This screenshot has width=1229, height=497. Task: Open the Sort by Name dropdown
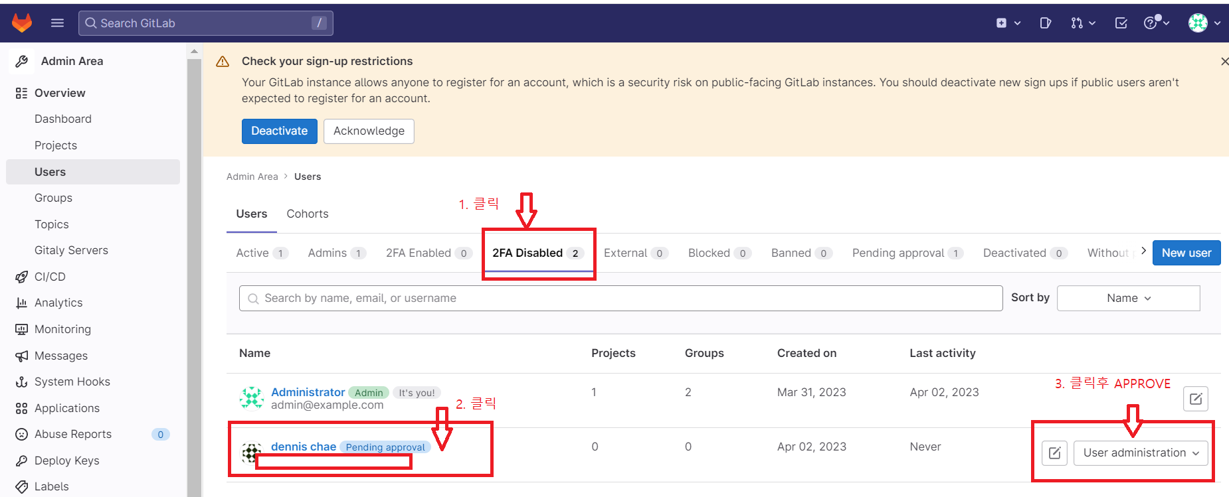click(1128, 298)
